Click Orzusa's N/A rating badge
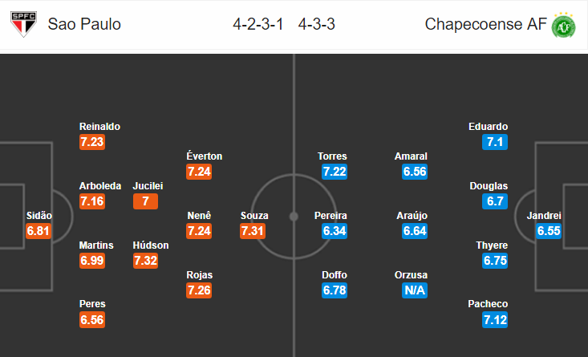 coord(415,290)
